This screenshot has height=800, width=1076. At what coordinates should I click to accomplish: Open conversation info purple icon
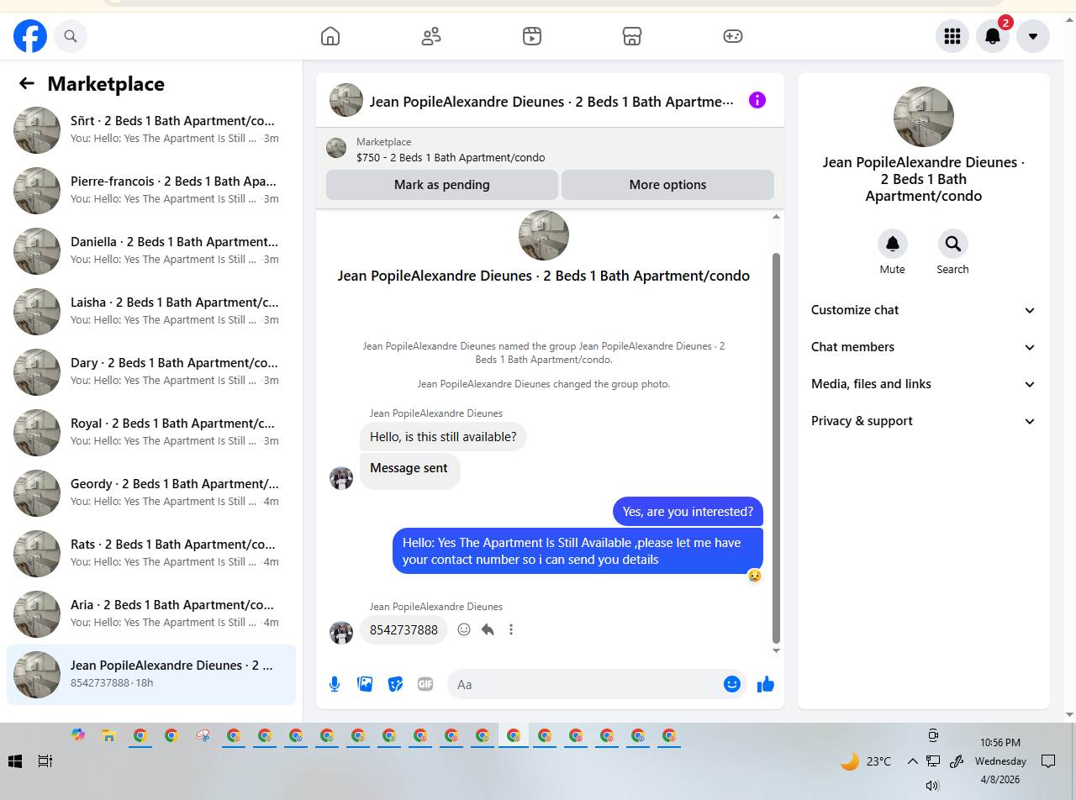pyautogui.click(x=757, y=100)
